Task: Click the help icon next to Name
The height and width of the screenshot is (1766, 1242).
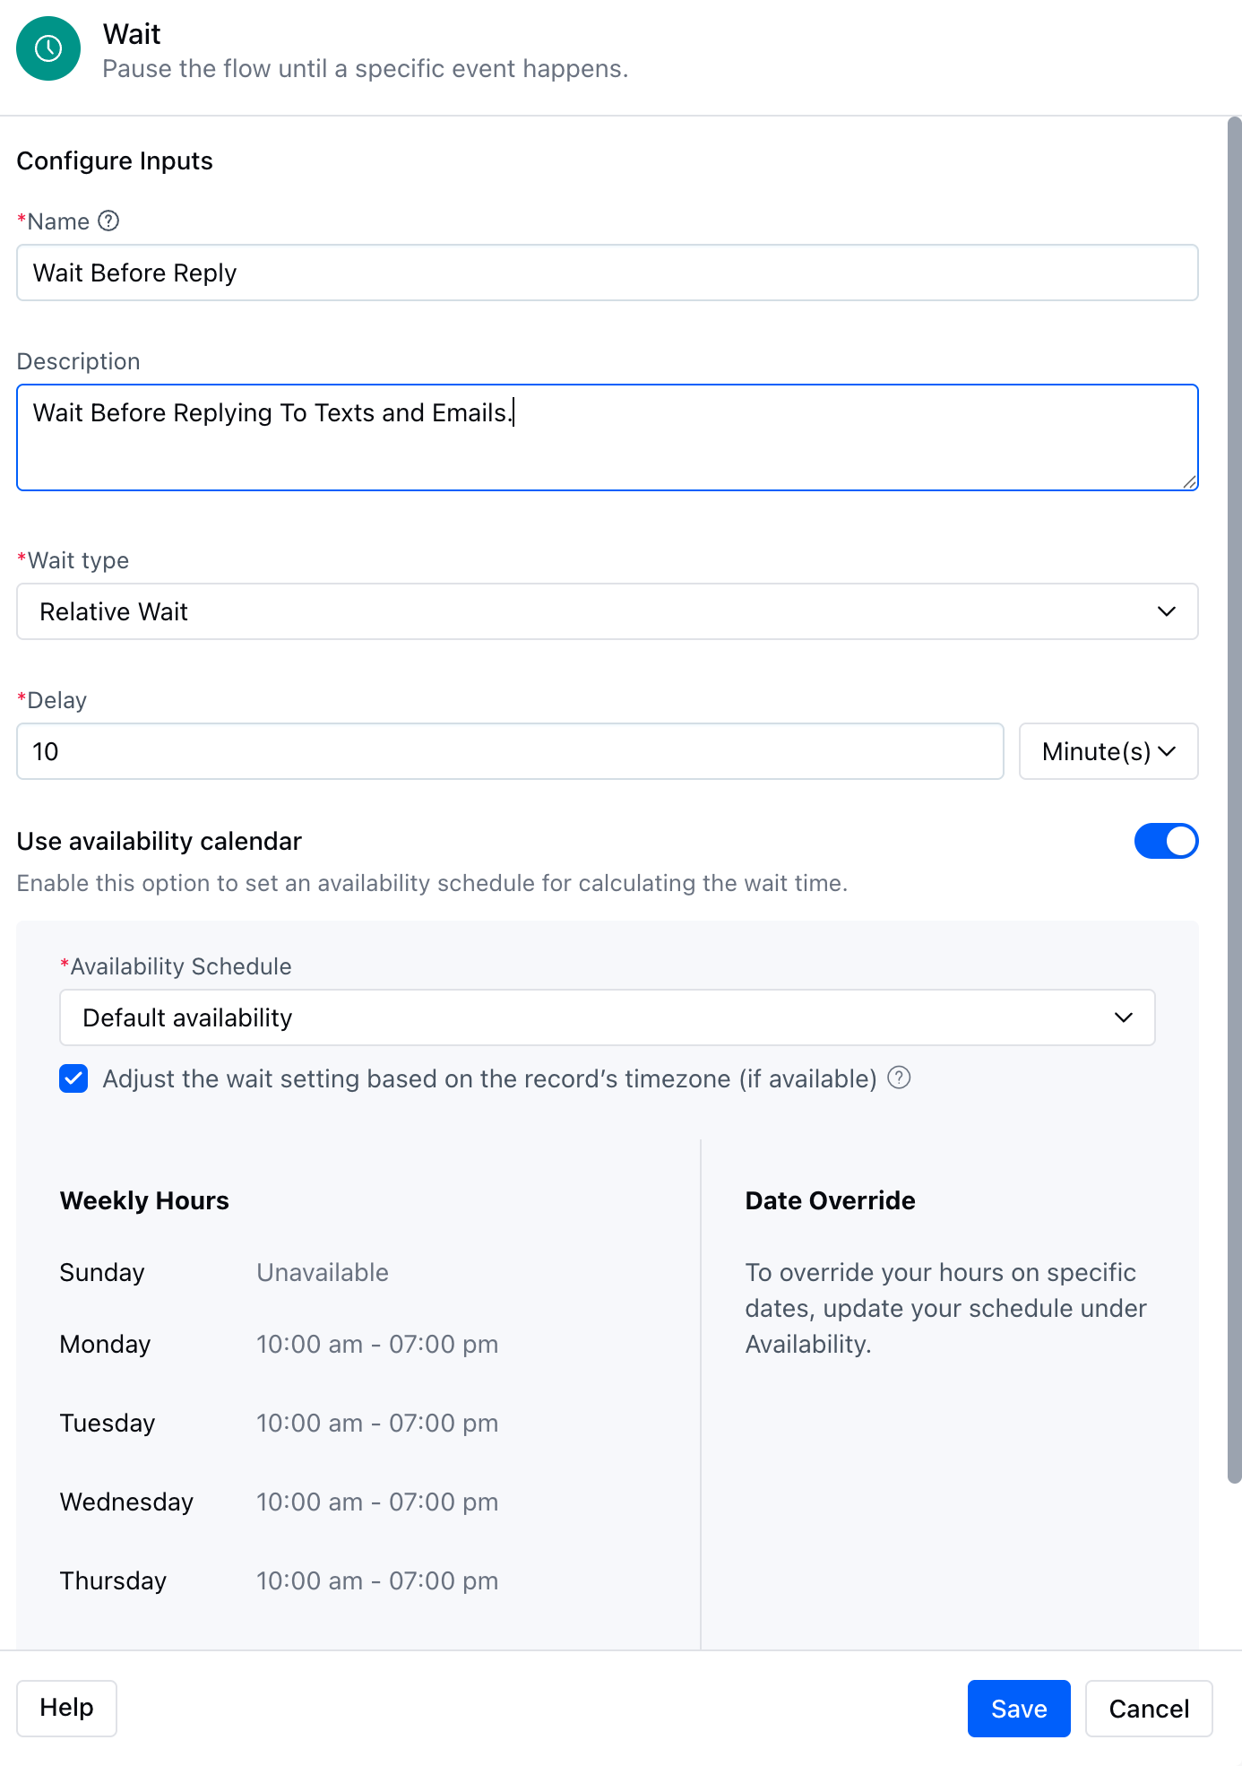Action: point(108,221)
